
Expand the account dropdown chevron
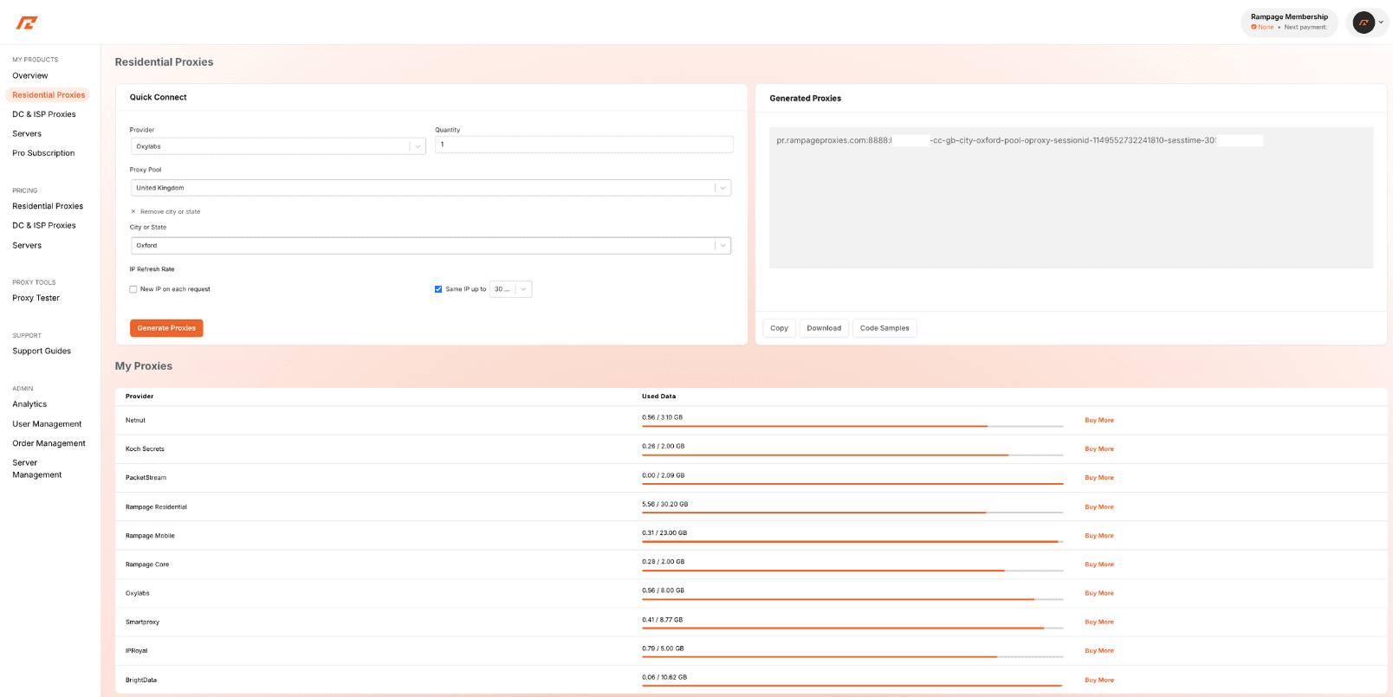click(x=1381, y=23)
